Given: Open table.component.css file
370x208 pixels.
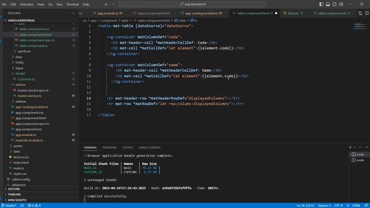Looking at the screenshot, I should click(34, 29).
